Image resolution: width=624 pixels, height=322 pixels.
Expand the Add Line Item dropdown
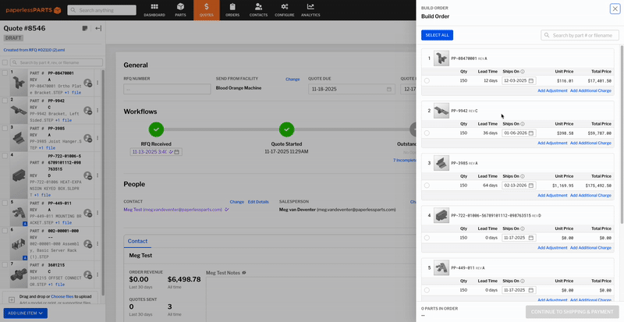[43, 313]
